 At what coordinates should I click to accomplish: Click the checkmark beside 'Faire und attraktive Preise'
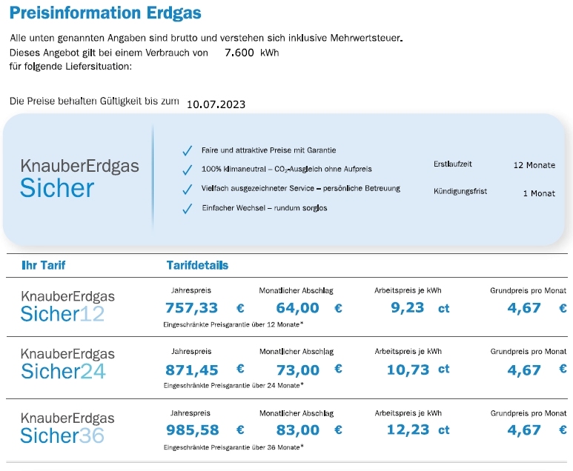pyautogui.click(x=187, y=150)
